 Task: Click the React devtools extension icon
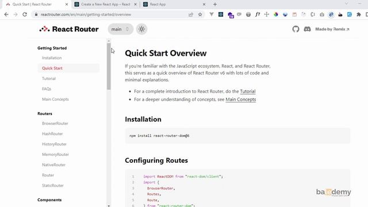point(221,14)
